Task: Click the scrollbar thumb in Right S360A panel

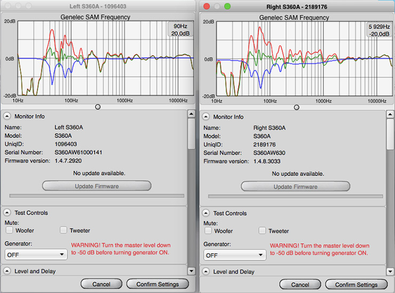Action: (x=390, y=134)
